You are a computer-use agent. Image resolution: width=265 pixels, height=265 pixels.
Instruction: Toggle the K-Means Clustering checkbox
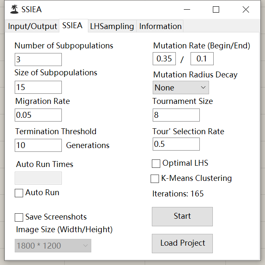click(155, 179)
